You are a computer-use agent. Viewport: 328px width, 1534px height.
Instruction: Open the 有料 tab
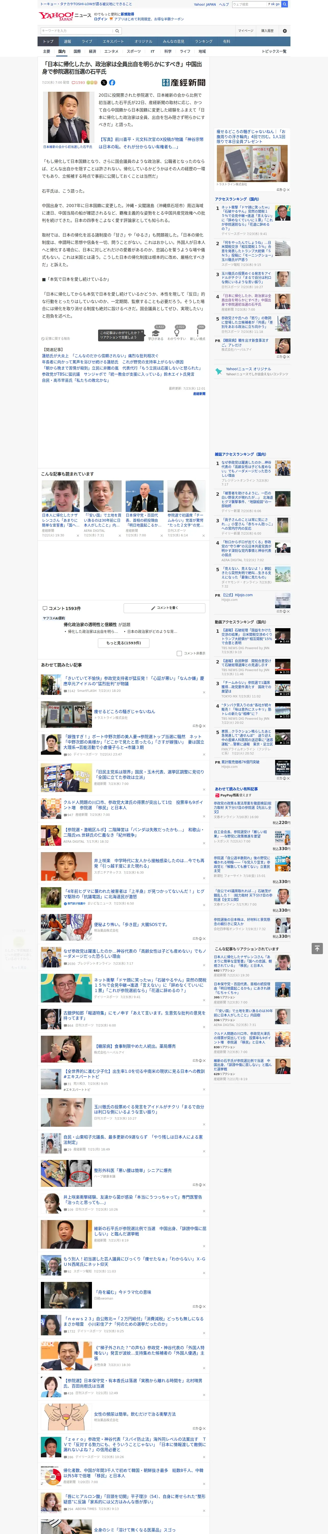click(226, 42)
